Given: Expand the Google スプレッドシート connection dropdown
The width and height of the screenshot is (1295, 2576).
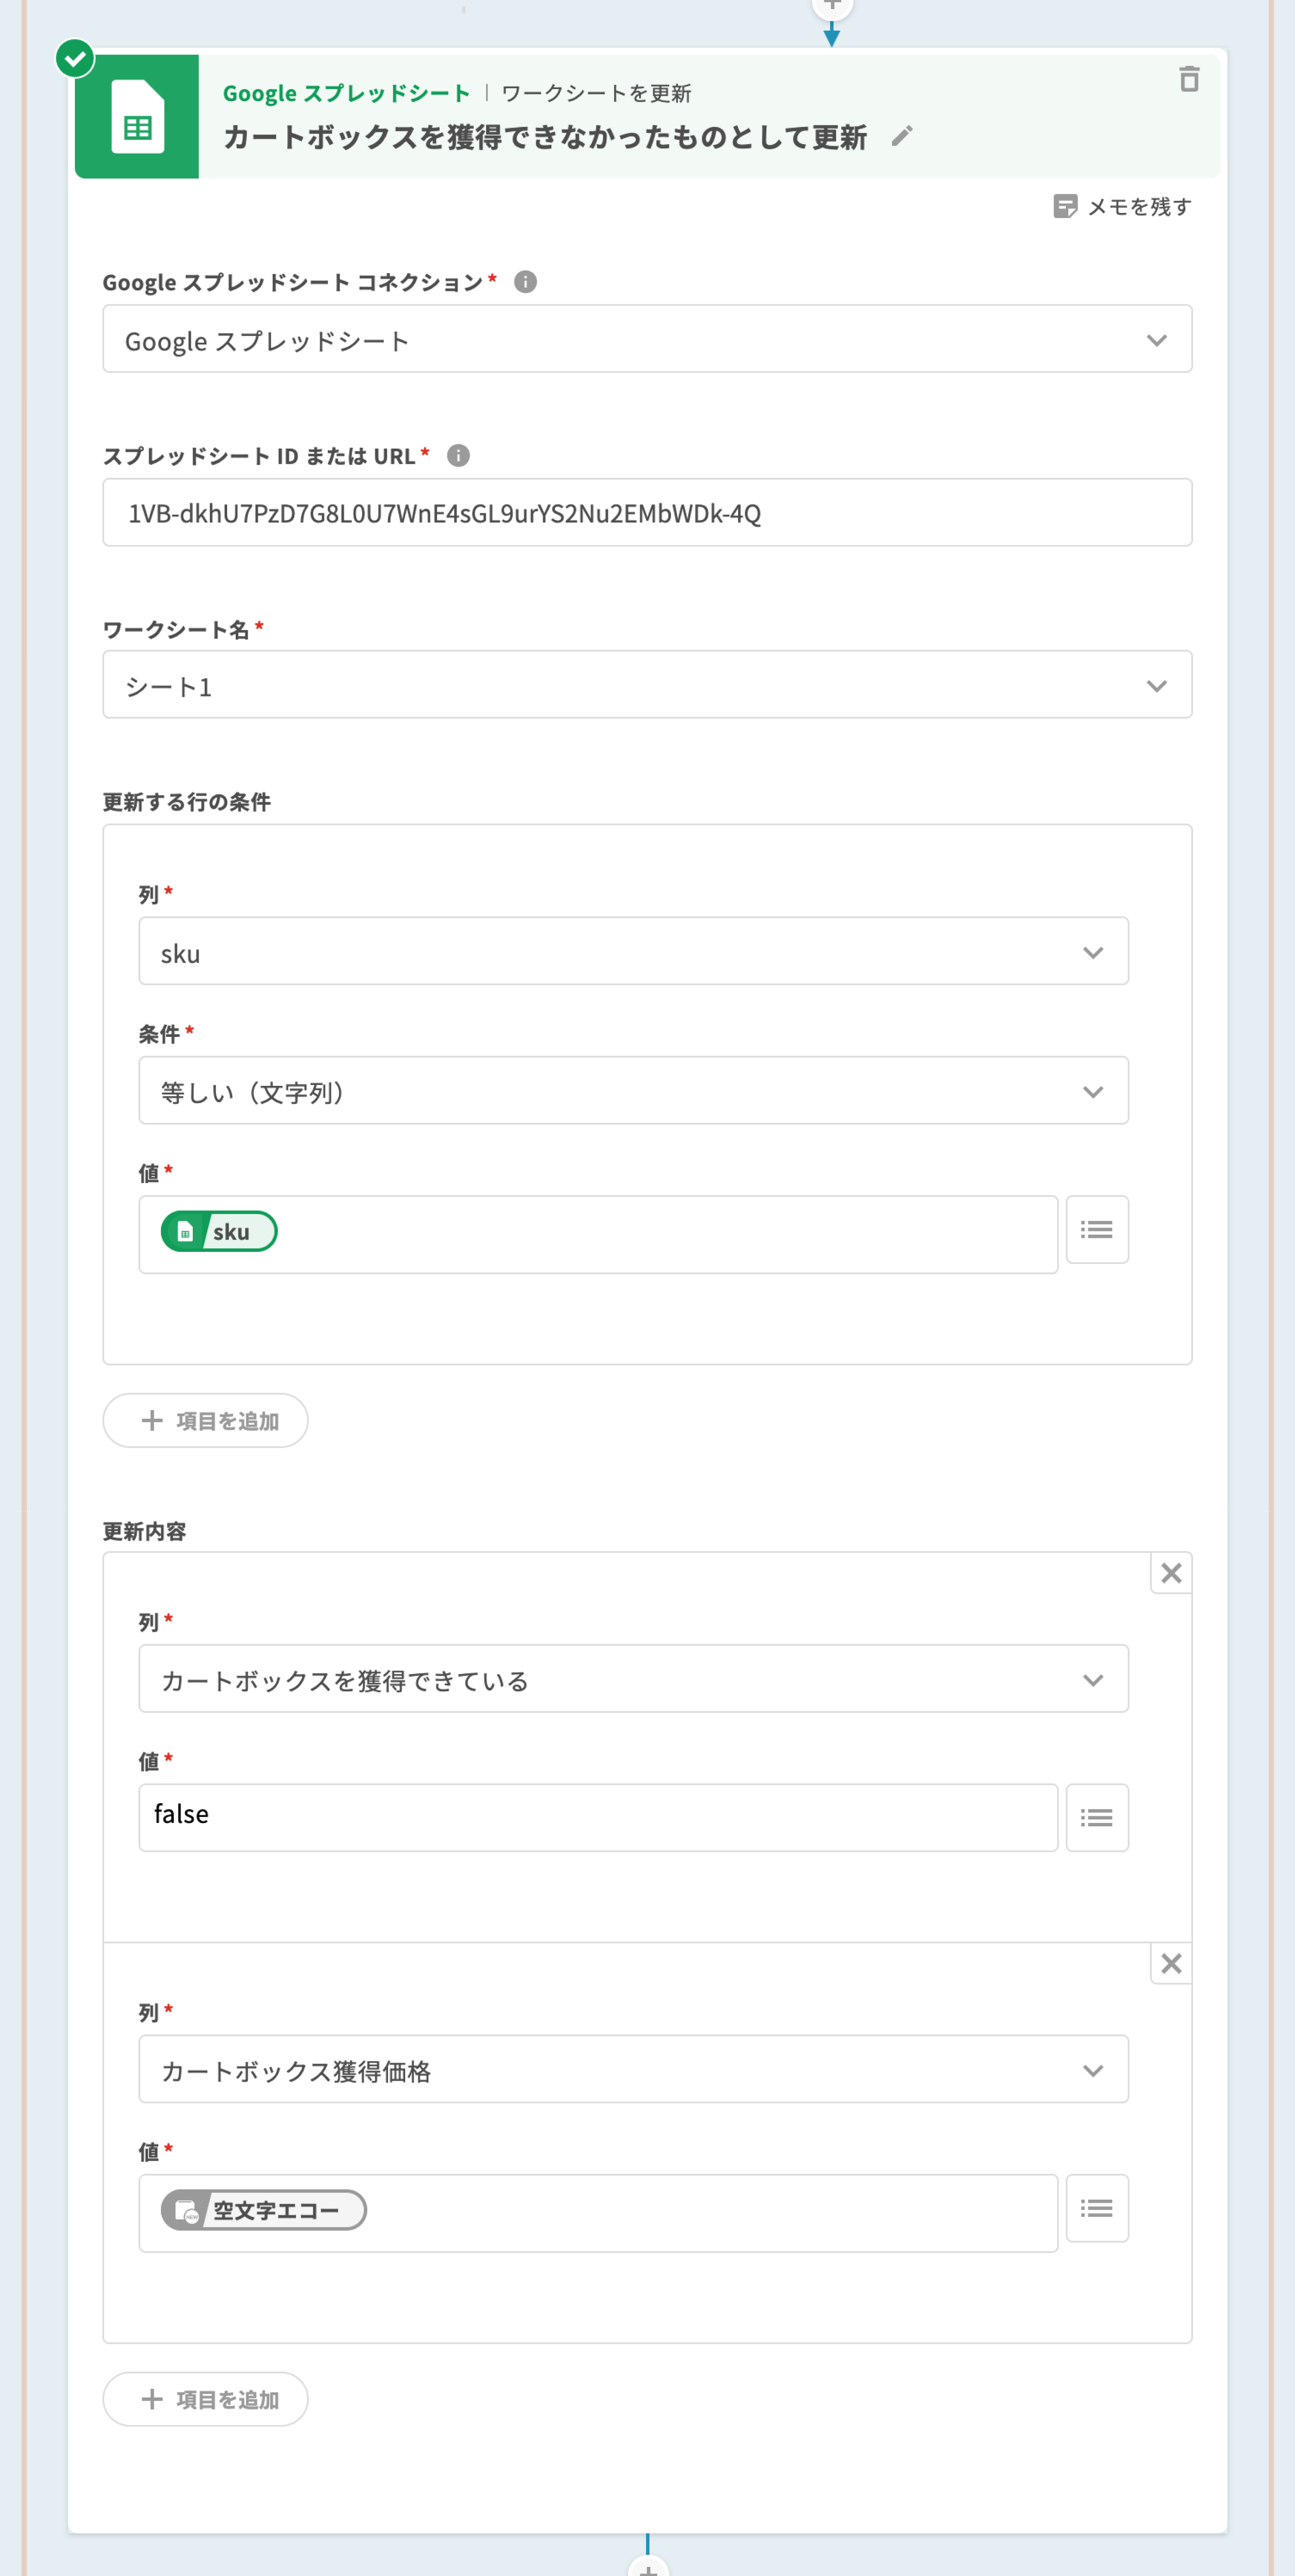Looking at the screenshot, I should point(647,340).
